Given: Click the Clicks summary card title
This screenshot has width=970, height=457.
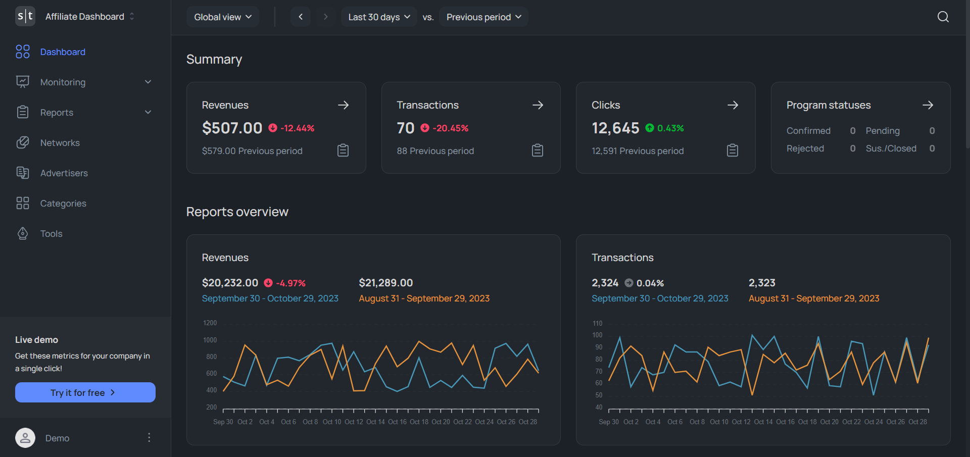Looking at the screenshot, I should click(606, 105).
